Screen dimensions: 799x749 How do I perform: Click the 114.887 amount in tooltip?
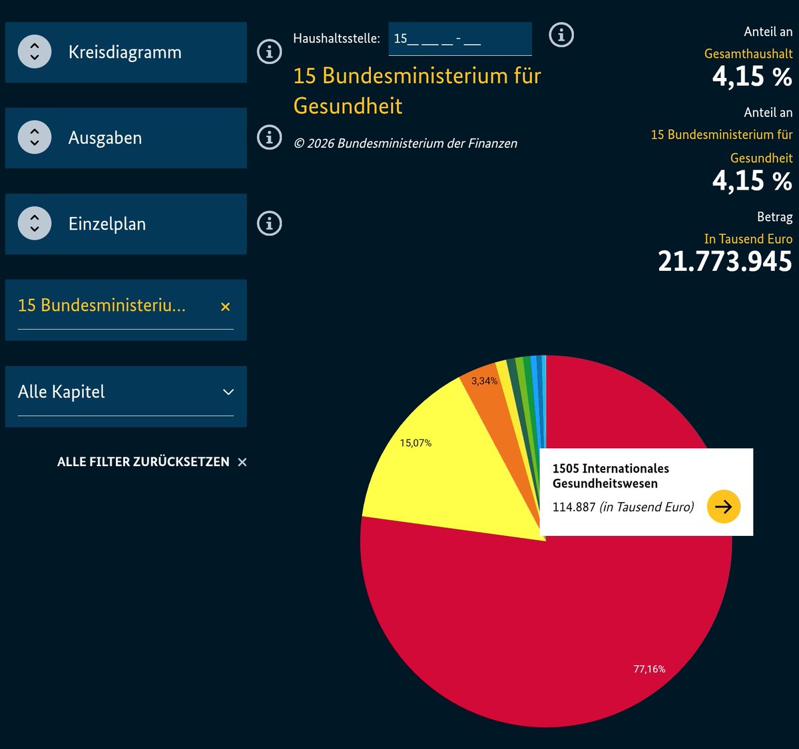pyautogui.click(x=574, y=507)
